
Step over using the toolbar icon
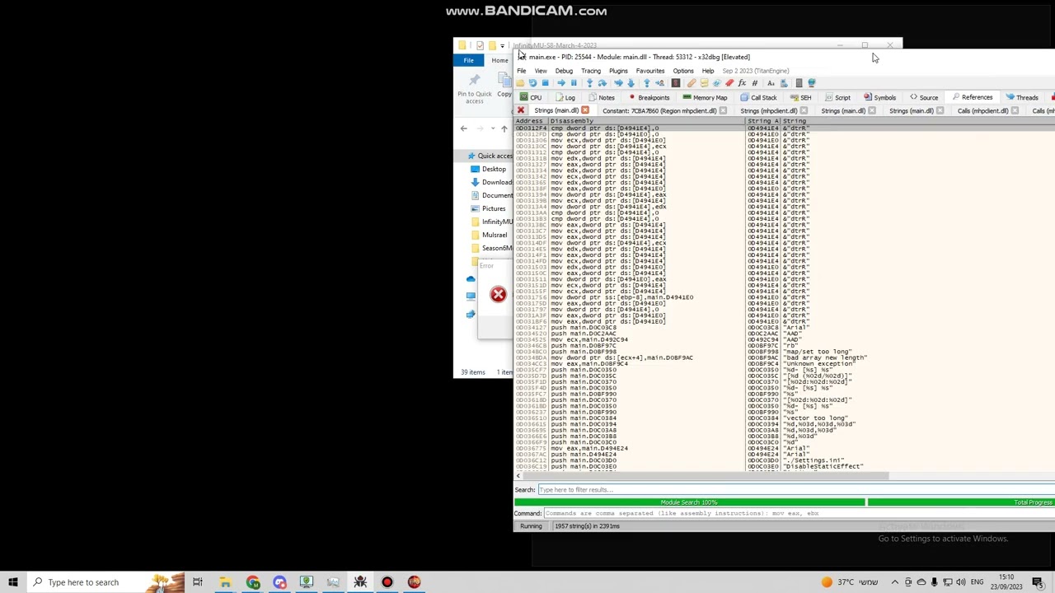[603, 82]
